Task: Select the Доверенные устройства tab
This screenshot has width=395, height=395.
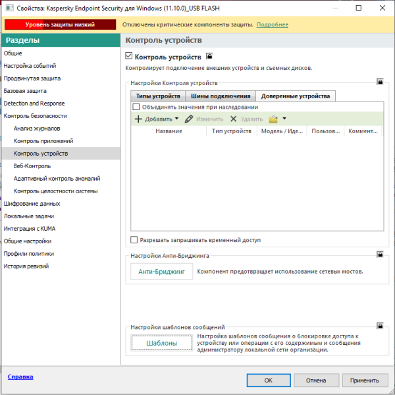Action: (296, 96)
